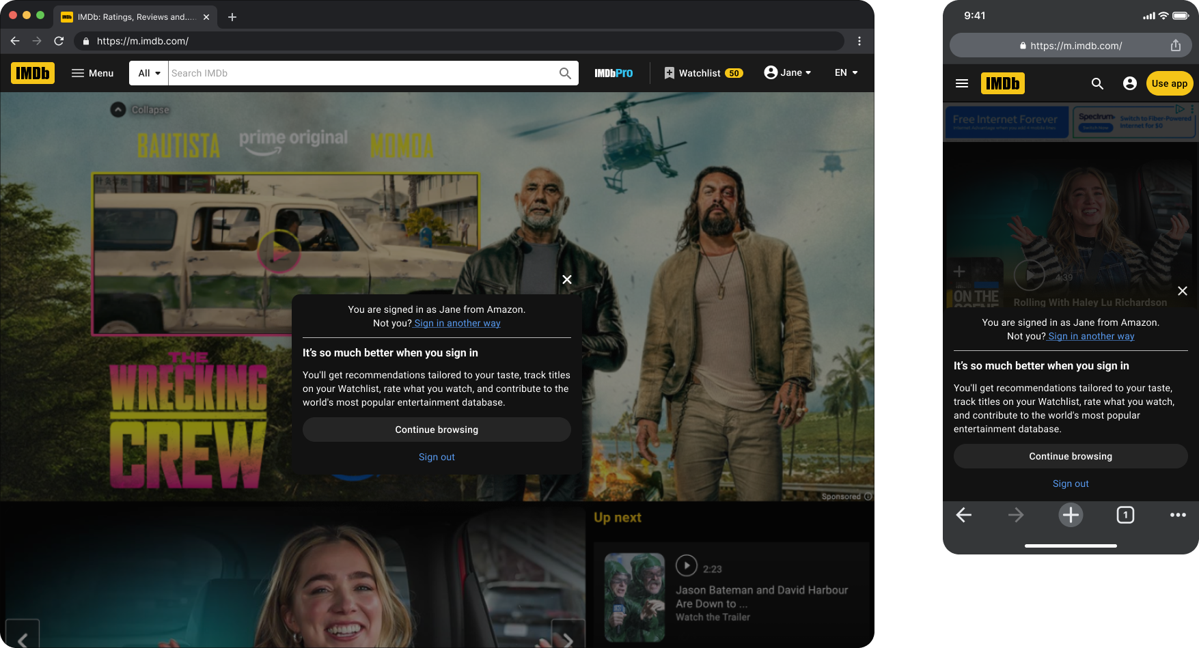The width and height of the screenshot is (1199, 648).
Task: Click the IMDb logo to go home
Action: [x=32, y=72]
